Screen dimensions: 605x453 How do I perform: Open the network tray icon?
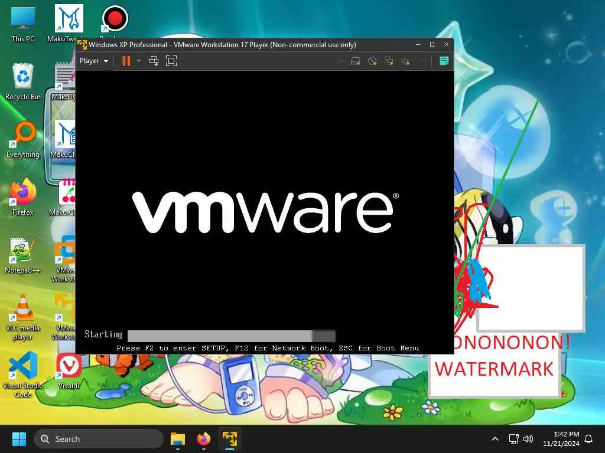pyautogui.click(x=513, y=439)
